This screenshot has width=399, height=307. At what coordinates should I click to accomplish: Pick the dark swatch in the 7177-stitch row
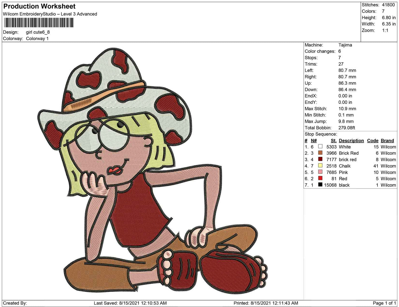tap(320, 159)
